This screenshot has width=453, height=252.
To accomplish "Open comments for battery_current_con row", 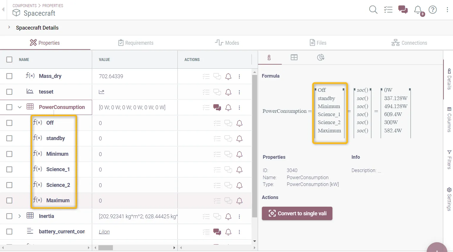I will tap(217, 232).
